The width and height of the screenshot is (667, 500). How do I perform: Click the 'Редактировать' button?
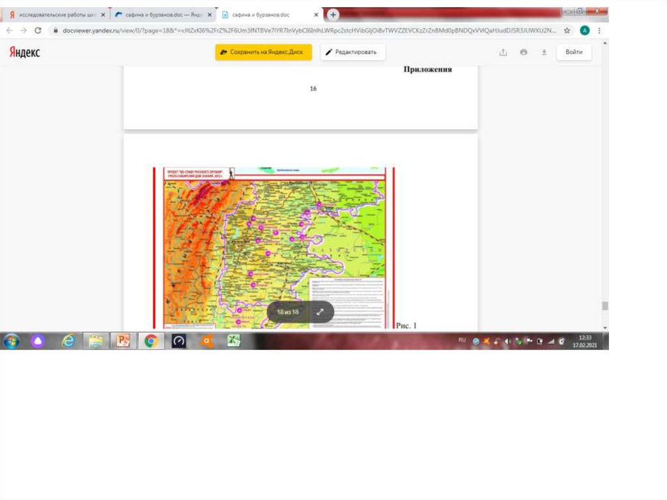(352, 53)
